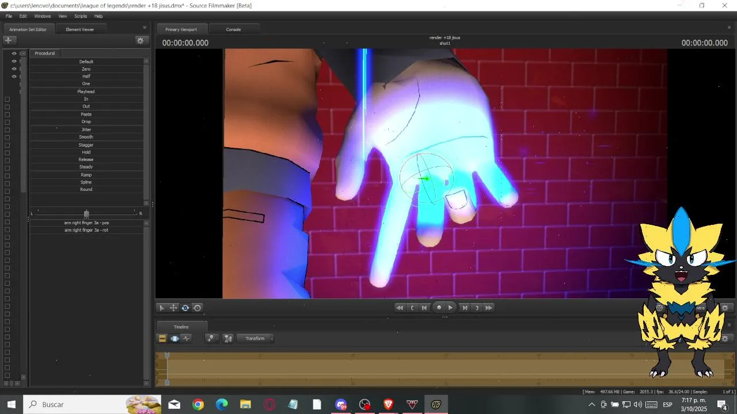Open the Brave browser from taskbar
Screen dimensions: 737x414
(388, 404)
